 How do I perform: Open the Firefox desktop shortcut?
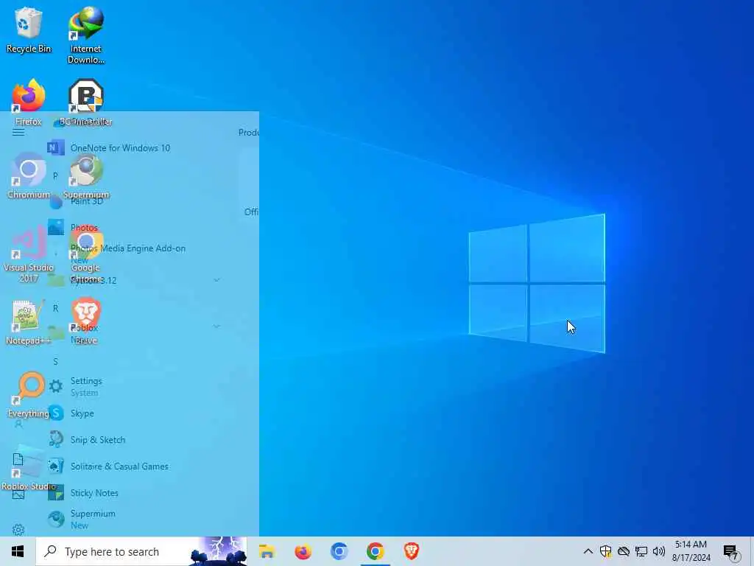click(x=29, y=102)
